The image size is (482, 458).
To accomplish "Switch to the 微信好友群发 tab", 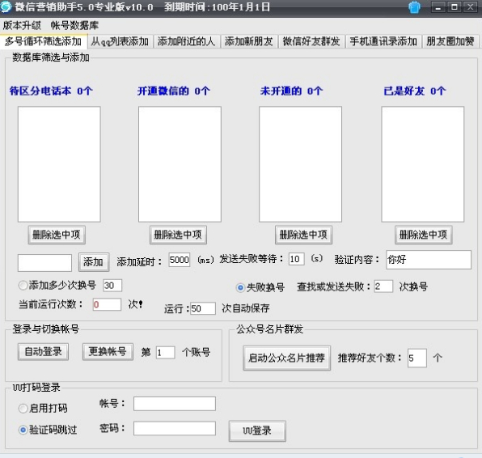I will click(x=311, y=41).
